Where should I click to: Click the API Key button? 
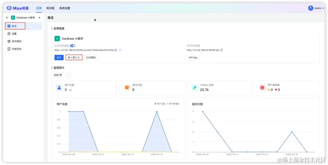pos(193,57)
